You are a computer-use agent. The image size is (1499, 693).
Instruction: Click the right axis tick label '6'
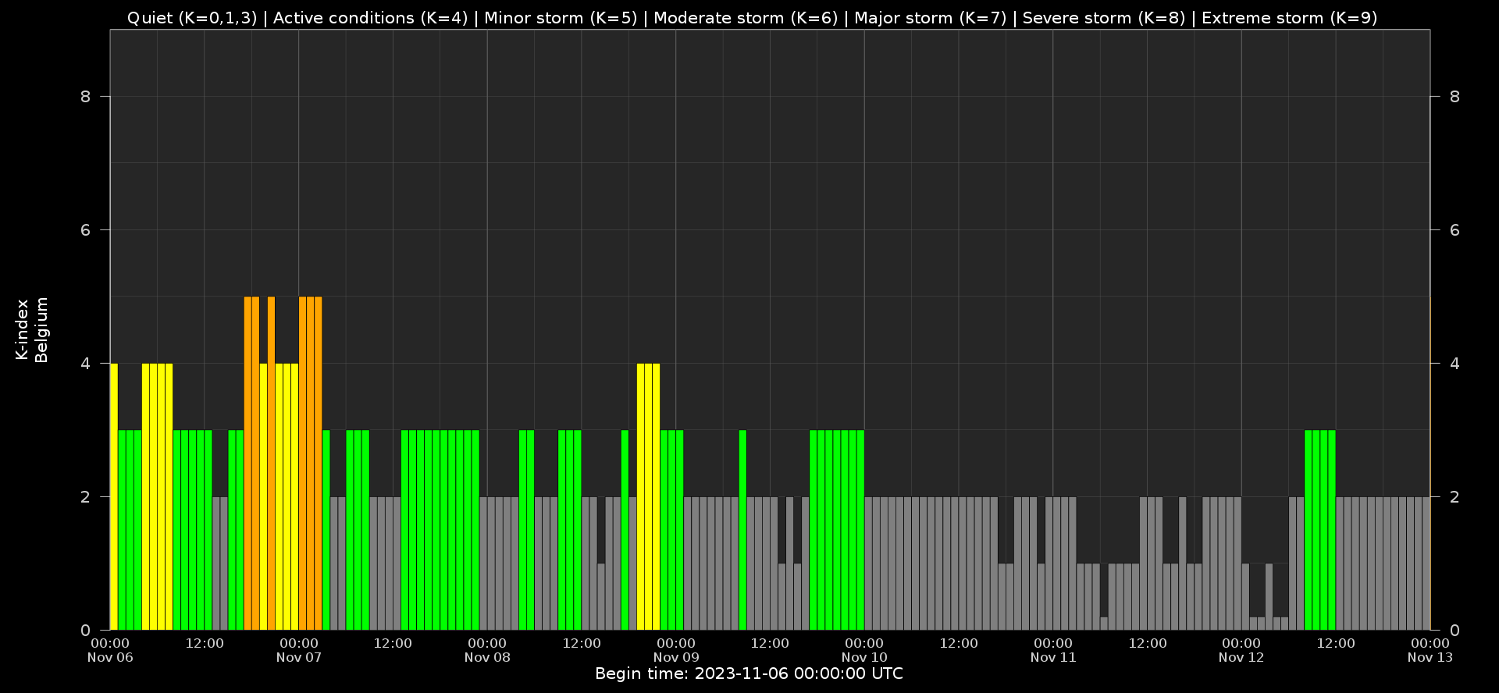(x=1454, y=229)
